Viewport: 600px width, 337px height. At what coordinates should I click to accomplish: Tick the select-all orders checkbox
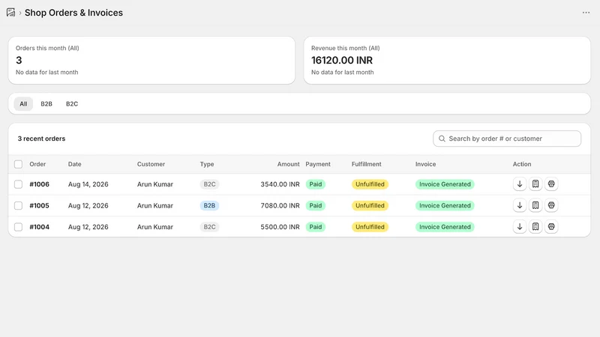pyautogui.click(x=18, y=164)
